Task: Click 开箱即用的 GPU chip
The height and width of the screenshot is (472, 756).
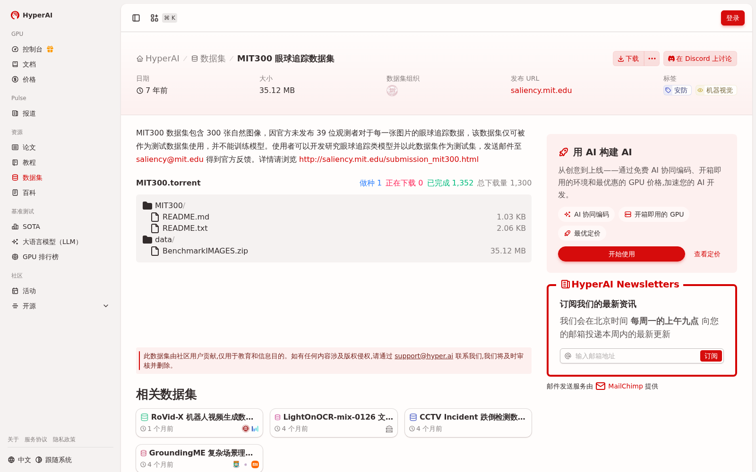Action: [654, 214]
